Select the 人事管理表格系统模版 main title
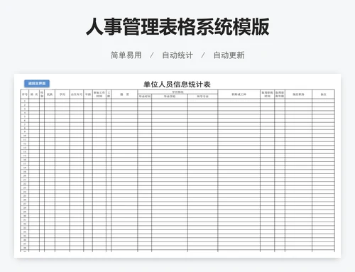This screenshot has width=355, height=272. pos(177,27)
